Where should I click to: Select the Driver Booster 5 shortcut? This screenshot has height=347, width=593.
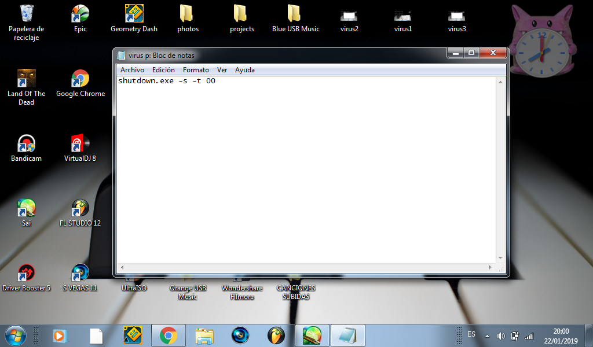tap(27, 278)
